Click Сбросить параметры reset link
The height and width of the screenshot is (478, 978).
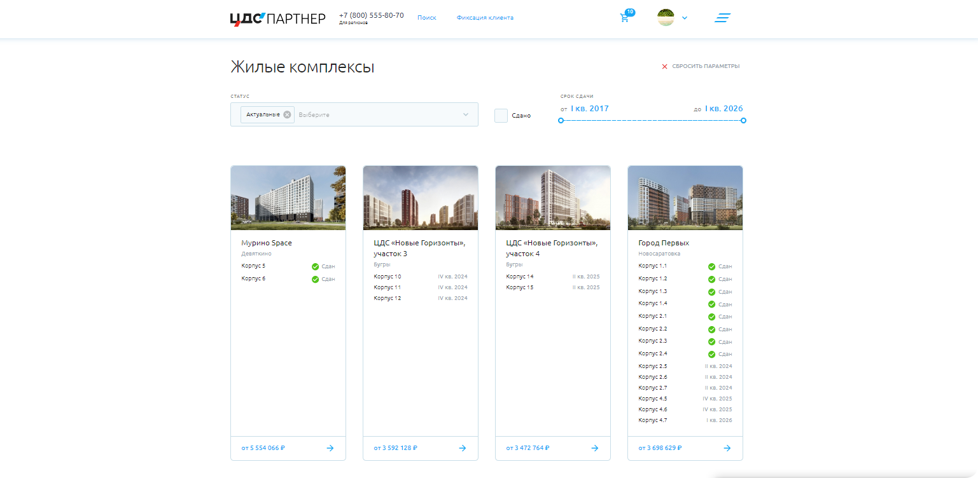tap(706, 66)
